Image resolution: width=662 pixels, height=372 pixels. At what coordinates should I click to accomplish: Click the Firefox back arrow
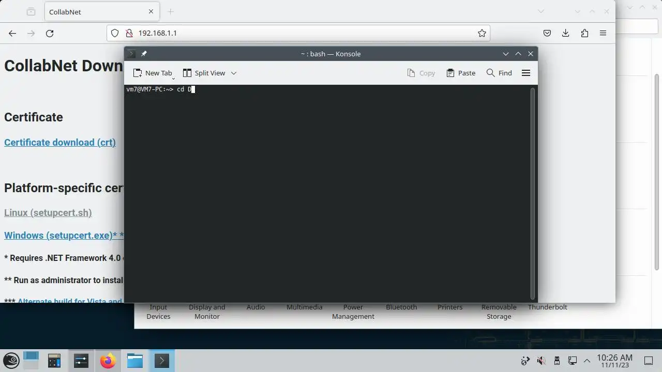pyautogui.click(x=12, y=33)
